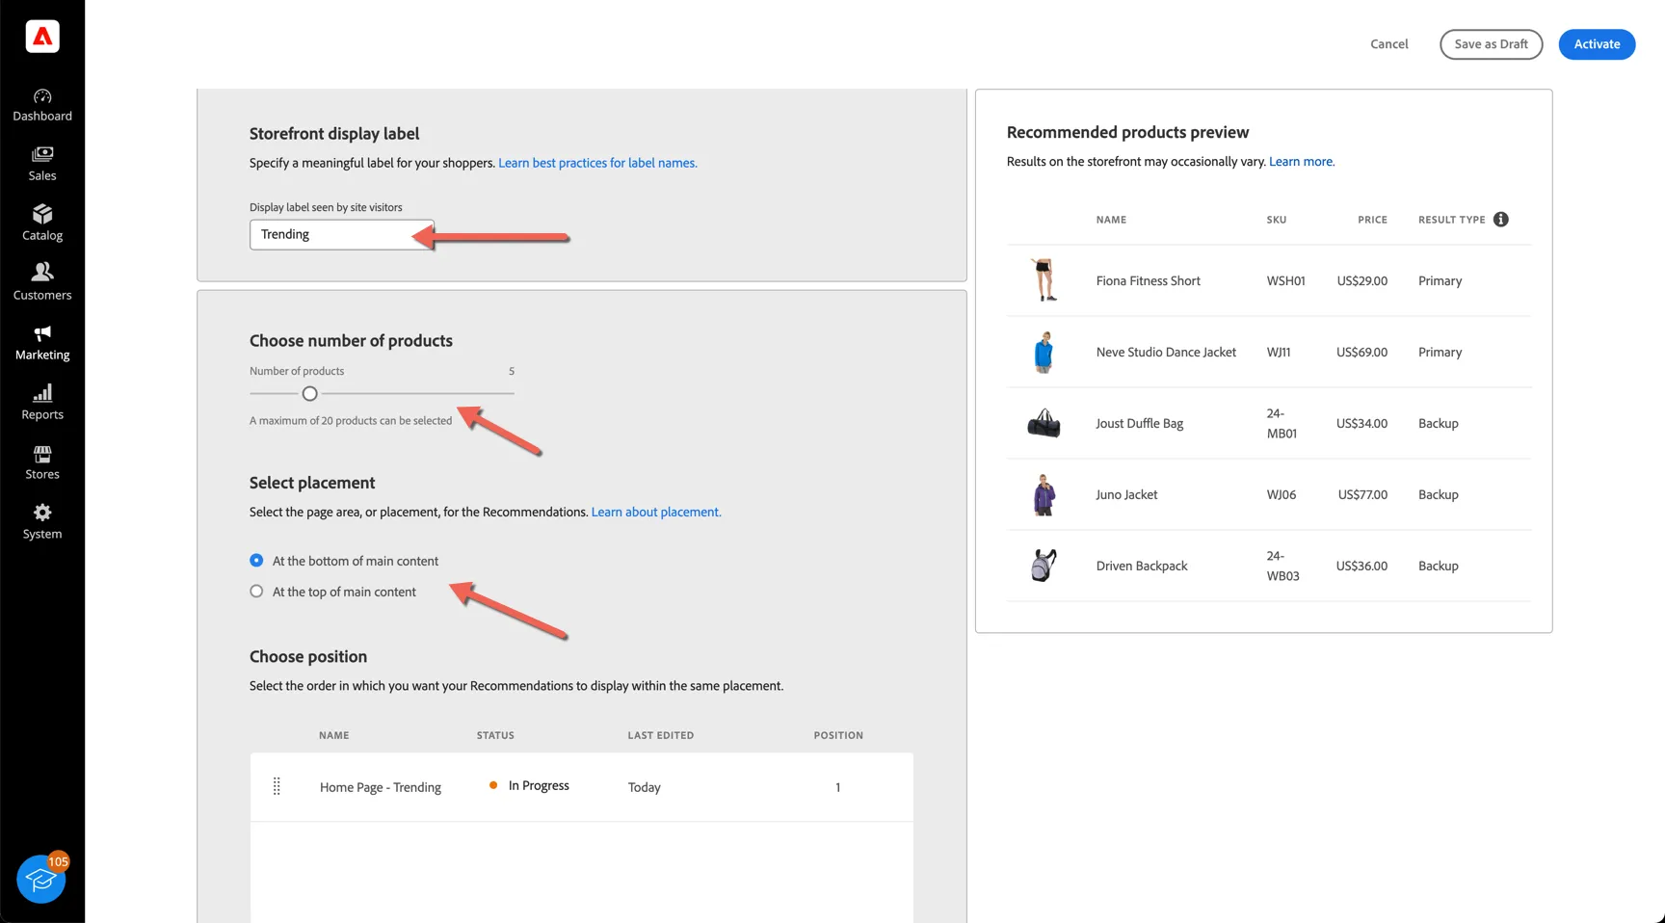Open the Customers sidebar icon

42,272
